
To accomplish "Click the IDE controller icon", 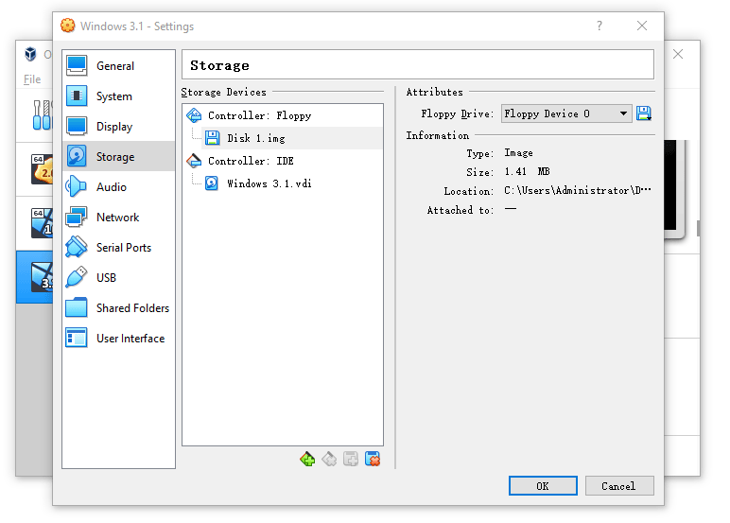I will (194, 161).
